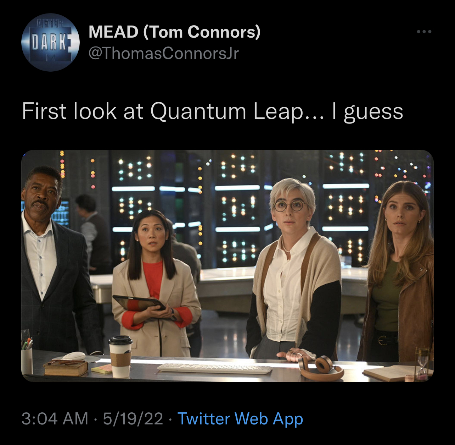The height and width of the screenshot is (445, 455).
Task: Click the coffee cup in the photo
Action: point(120,356)
